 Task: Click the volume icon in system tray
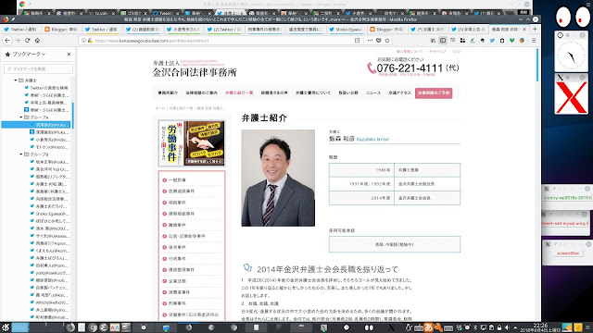click(507, 327)
